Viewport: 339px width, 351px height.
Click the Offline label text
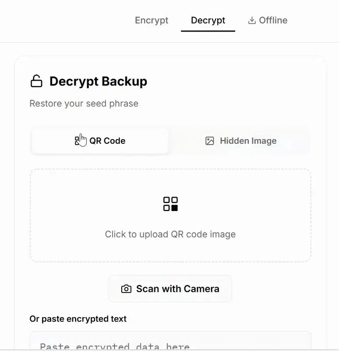[x=273, y=20]
